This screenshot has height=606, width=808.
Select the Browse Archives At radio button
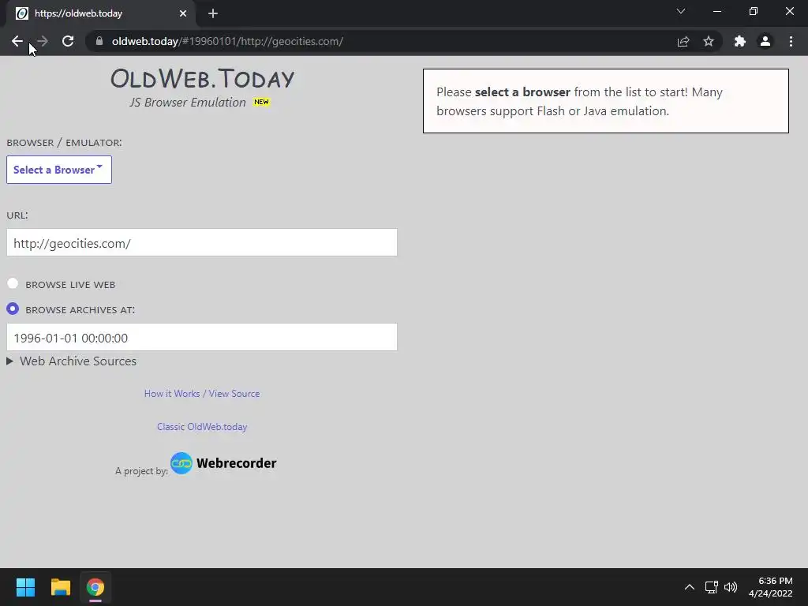13,309
